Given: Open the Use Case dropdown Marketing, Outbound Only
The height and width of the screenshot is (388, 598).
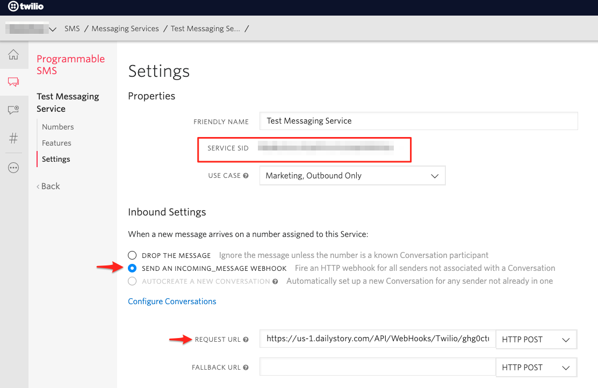Looking at the screenshot, I should coord(352,176).
